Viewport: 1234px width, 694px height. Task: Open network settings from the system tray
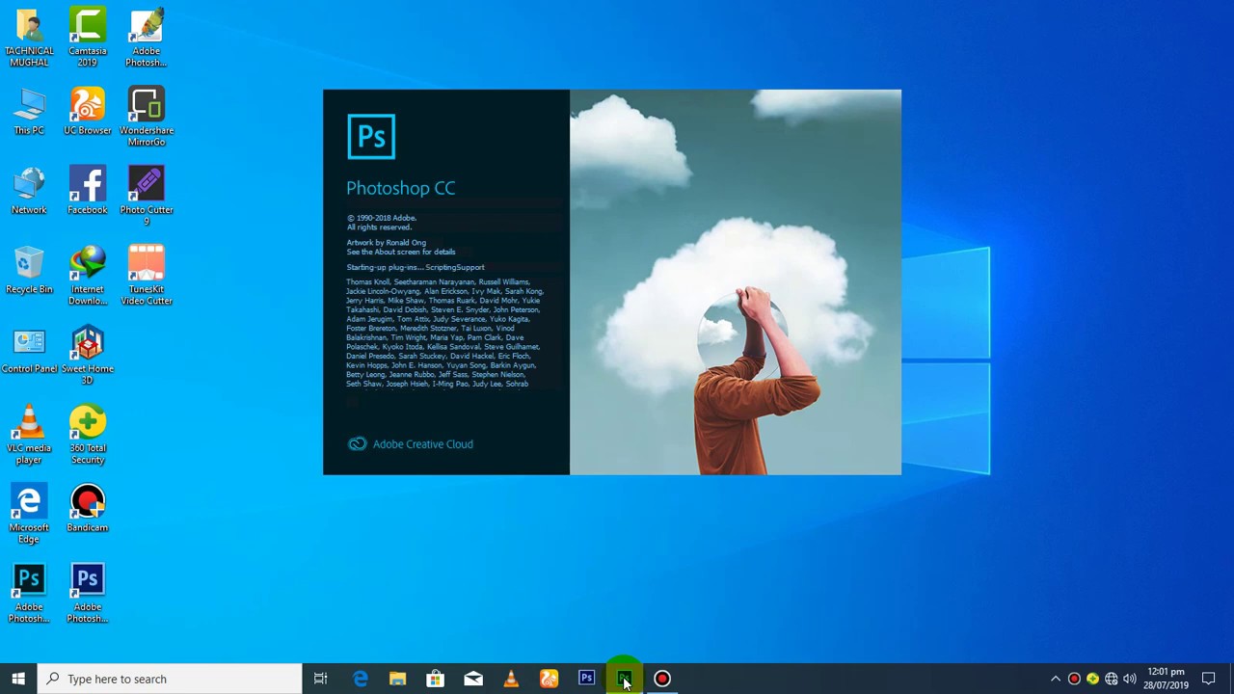(x=1111, y=679)
